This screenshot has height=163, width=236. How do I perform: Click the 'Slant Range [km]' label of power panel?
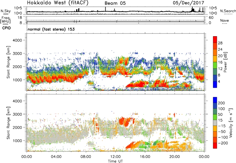(x=8, y=62)
